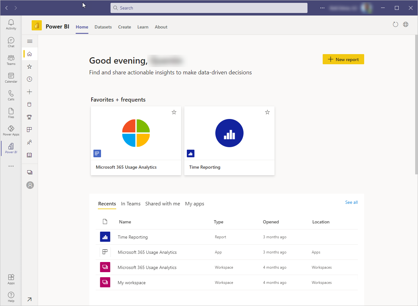Open the Workspaces icon in sidebar

[x=29, y=172]
